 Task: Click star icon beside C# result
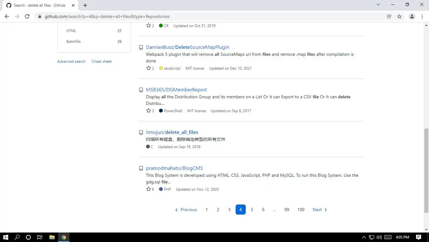[149, 26]
